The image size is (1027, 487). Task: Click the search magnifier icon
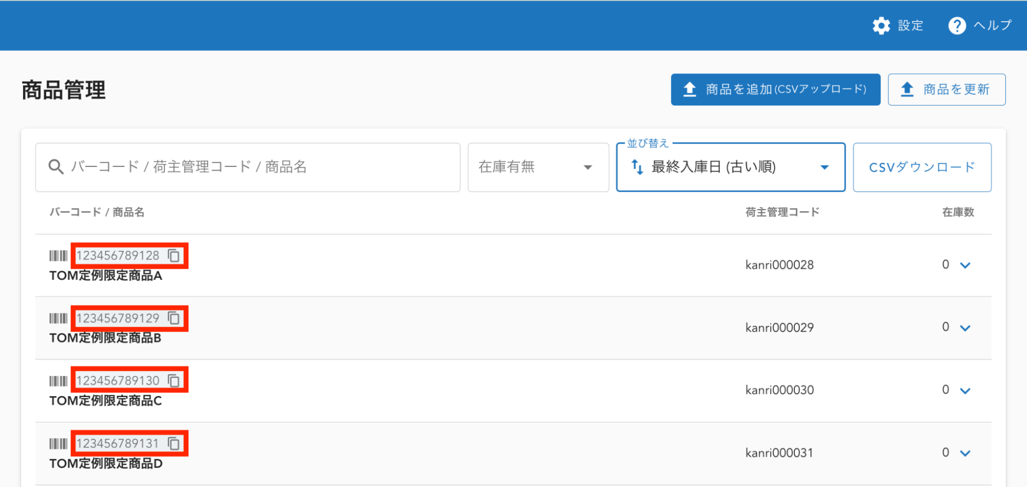point(55,167)
